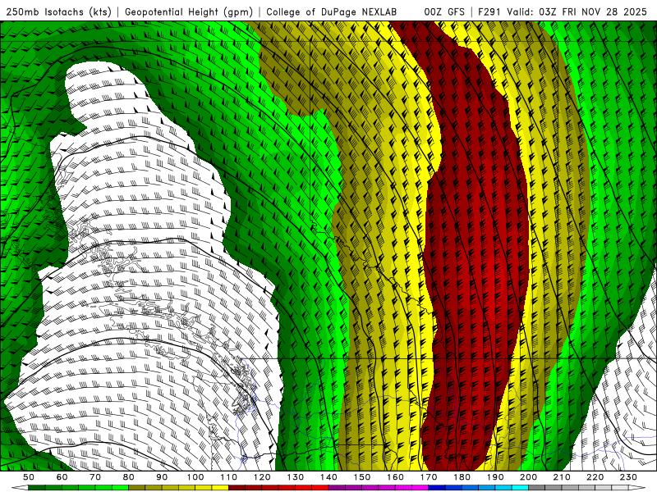Click the '170' color bar label
This screenshot has width=657, height=492.
click(x=429, y=477)
